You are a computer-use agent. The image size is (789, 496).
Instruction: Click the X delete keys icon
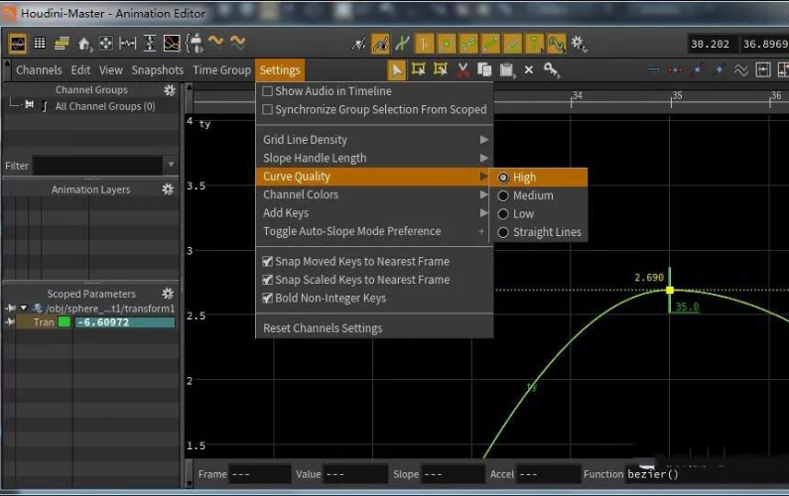tap(528, 69)
